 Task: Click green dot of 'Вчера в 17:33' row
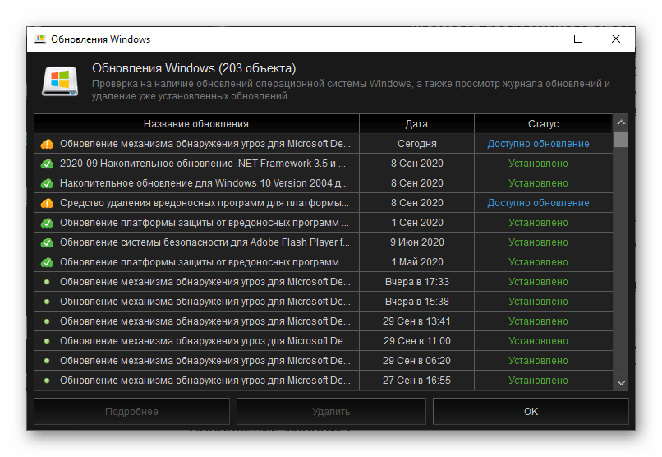click(47, 282)
